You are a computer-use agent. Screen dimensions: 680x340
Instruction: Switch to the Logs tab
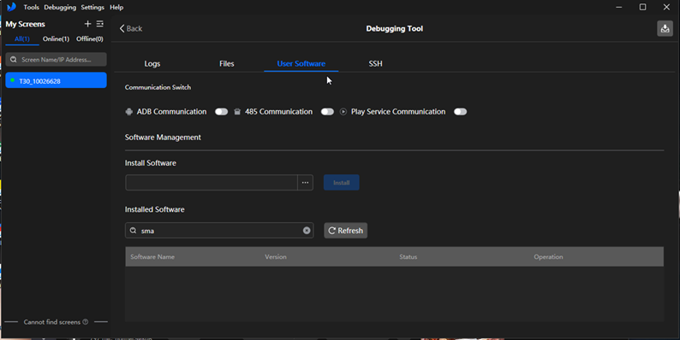[152, 63]
